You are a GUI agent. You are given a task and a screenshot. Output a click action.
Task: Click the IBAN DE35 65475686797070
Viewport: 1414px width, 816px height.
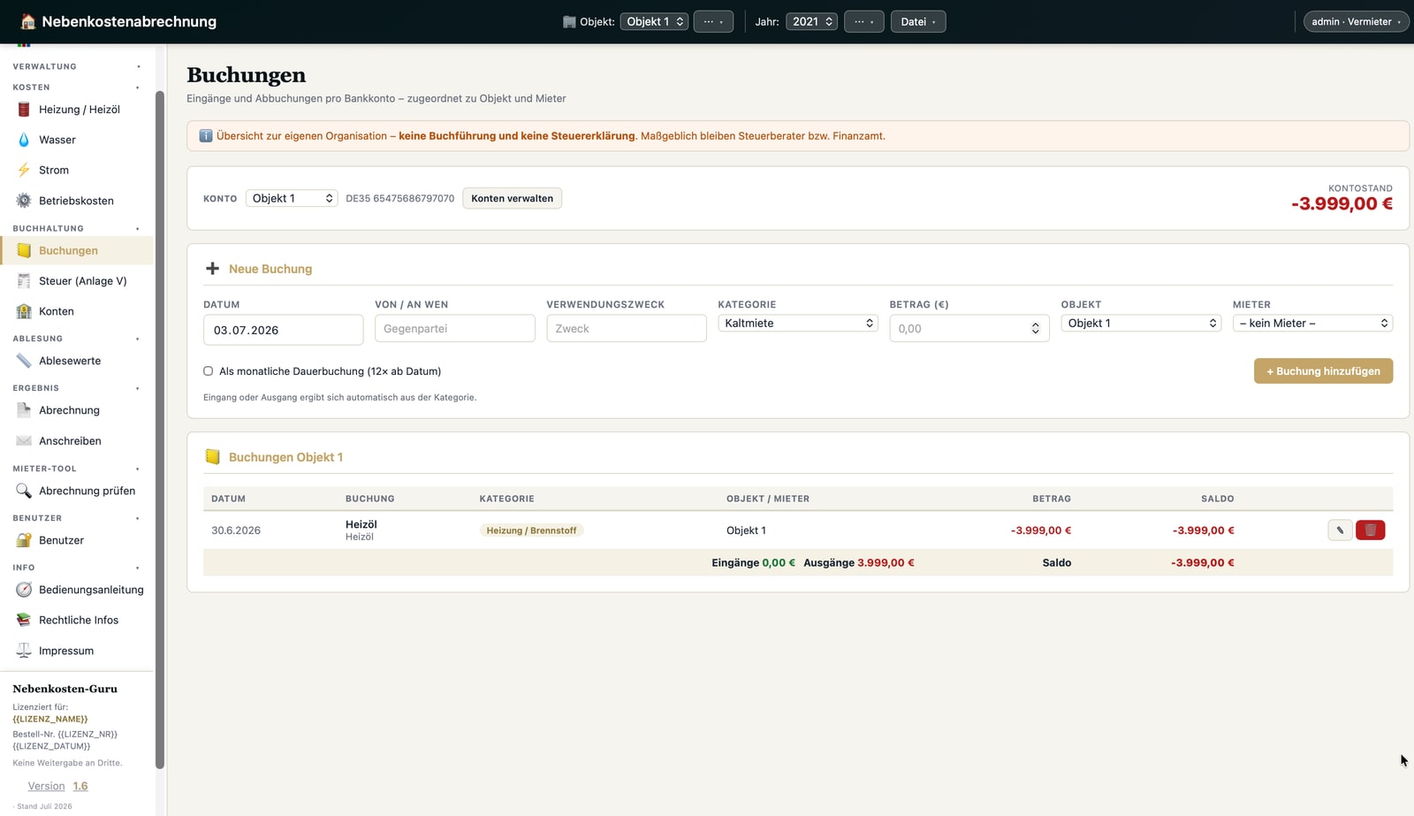tap(399, 198)
